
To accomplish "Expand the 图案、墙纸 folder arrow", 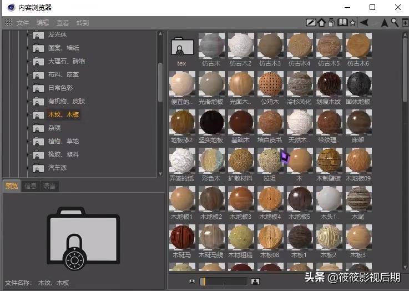I will pos(28,48).
